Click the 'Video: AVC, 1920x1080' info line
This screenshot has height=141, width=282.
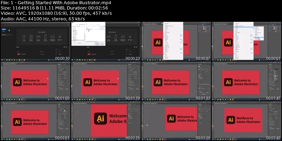56,13
